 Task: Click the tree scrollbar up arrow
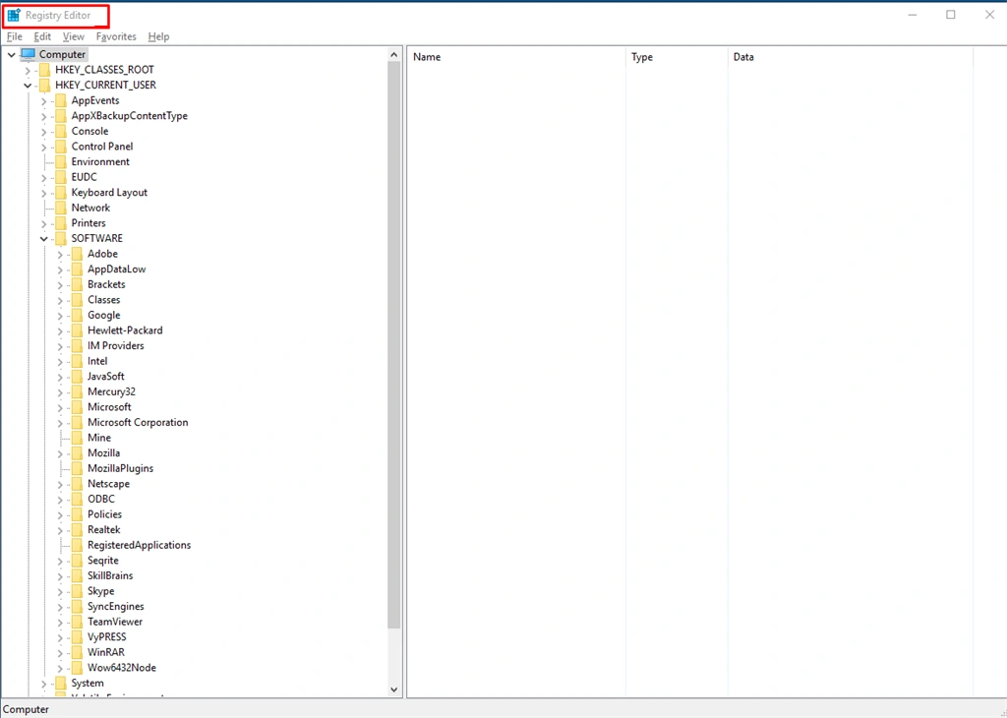click(x=393, y=55)
